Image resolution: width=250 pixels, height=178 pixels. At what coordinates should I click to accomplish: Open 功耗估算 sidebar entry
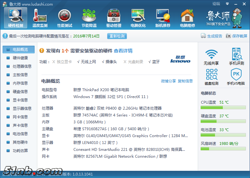(20, 151)
